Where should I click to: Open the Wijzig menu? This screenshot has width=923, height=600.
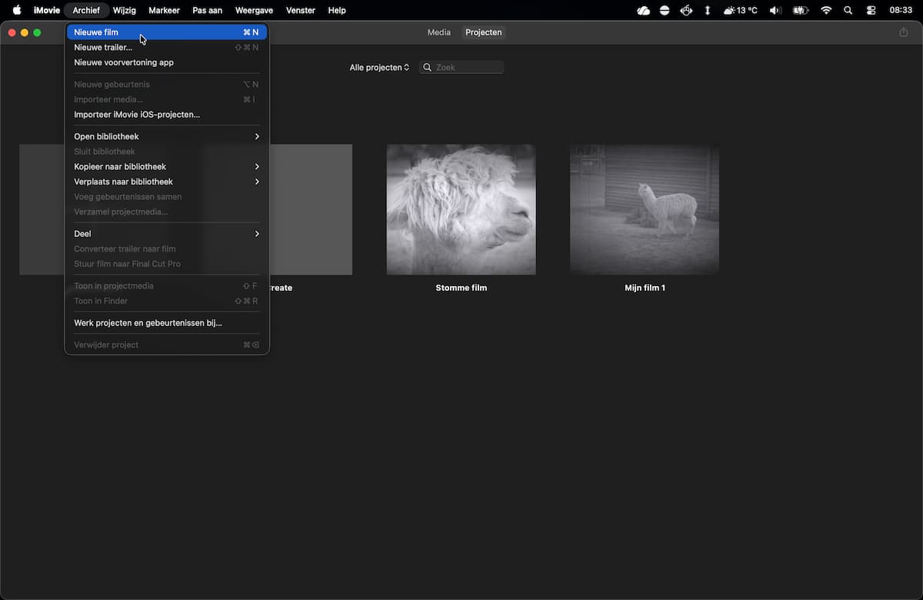pyautogui.click(x=124, y=10)
